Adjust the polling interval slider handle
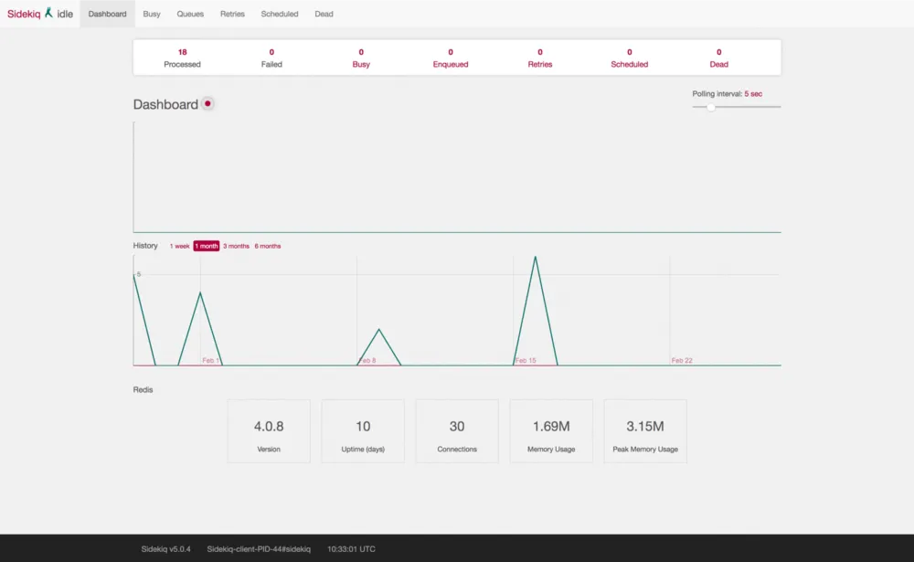 tap(710, 107)
